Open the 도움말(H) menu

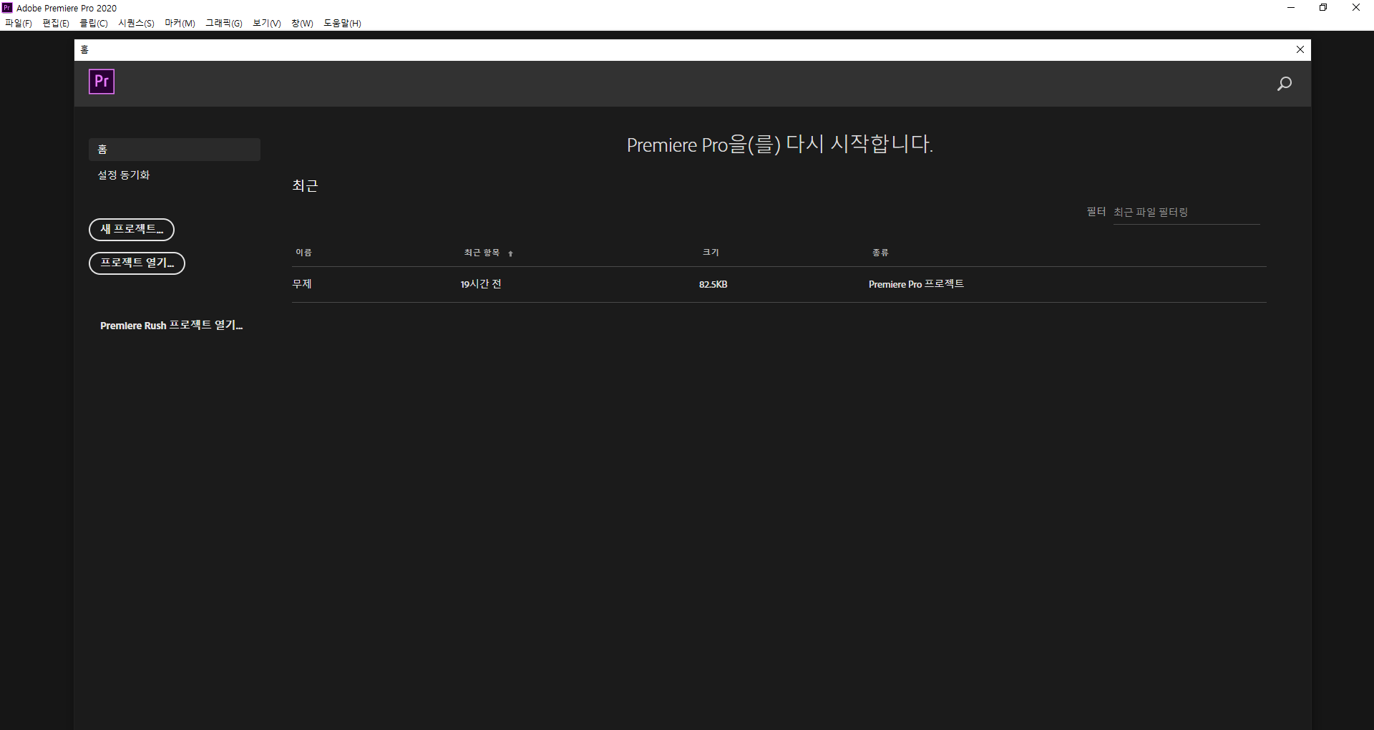(342, 24)
